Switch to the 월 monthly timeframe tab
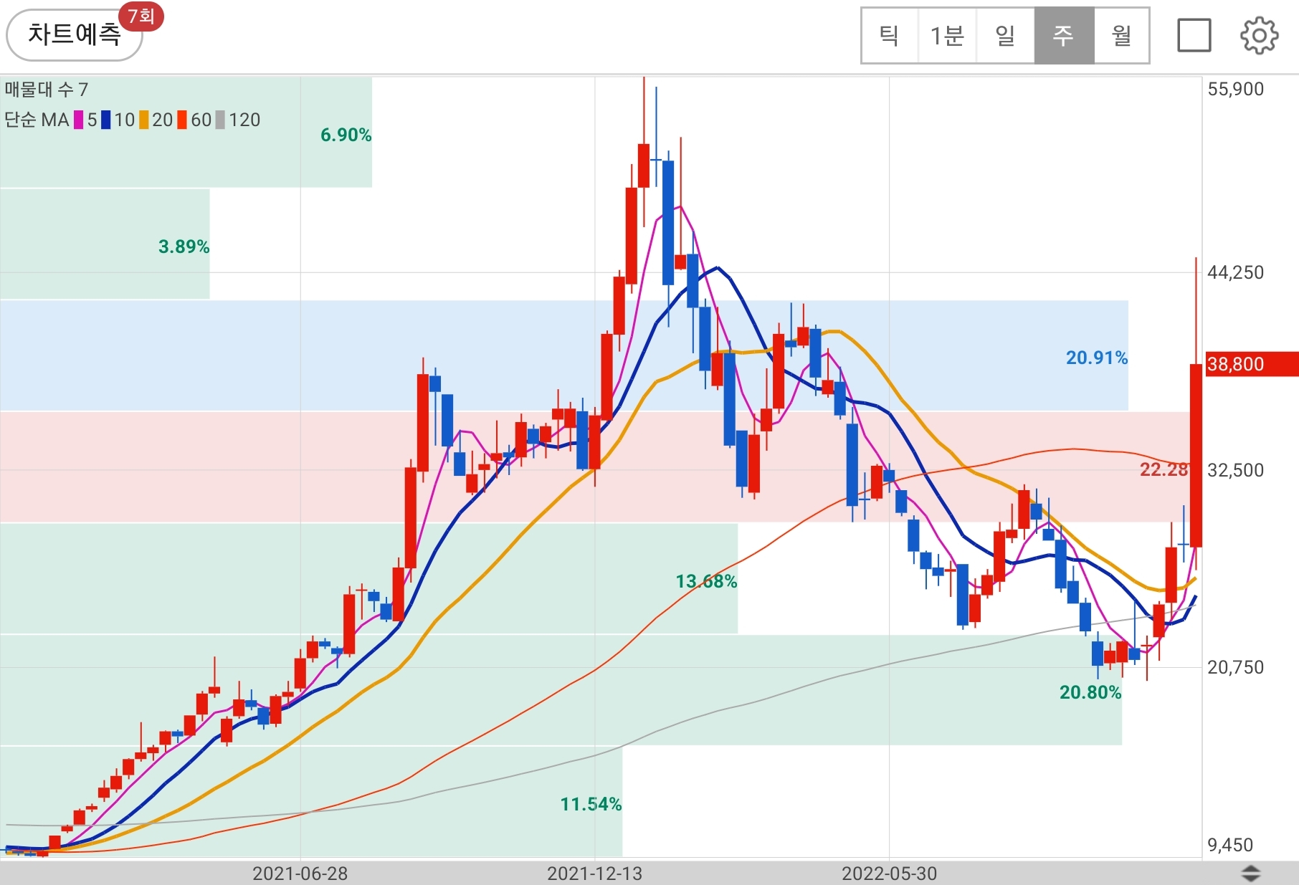 [x=1121, y=35]
